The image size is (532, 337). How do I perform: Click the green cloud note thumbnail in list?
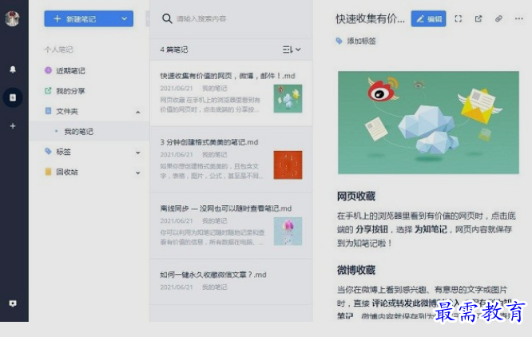pyautogui.click(x=288, y=99)
